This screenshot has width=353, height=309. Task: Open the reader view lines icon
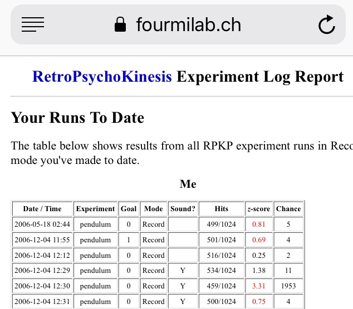[33, 24]
